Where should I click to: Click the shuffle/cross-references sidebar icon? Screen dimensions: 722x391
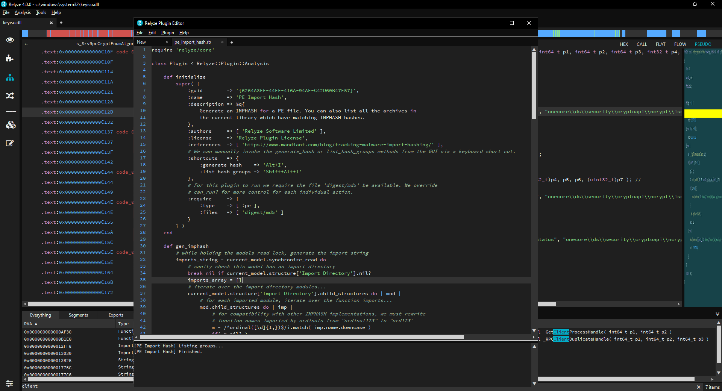(10, 96)
